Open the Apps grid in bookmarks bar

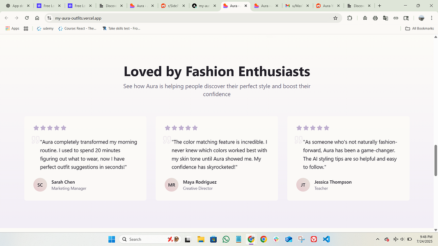point(12,29)
